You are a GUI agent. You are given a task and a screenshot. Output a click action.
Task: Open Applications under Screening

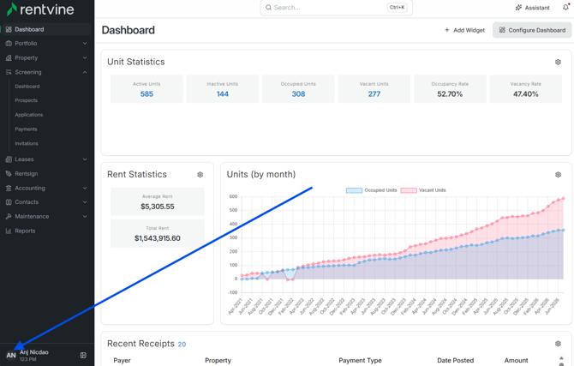point(29,115)
